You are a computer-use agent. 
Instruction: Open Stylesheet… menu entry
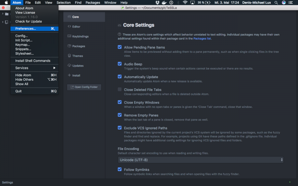coord(34,54)
